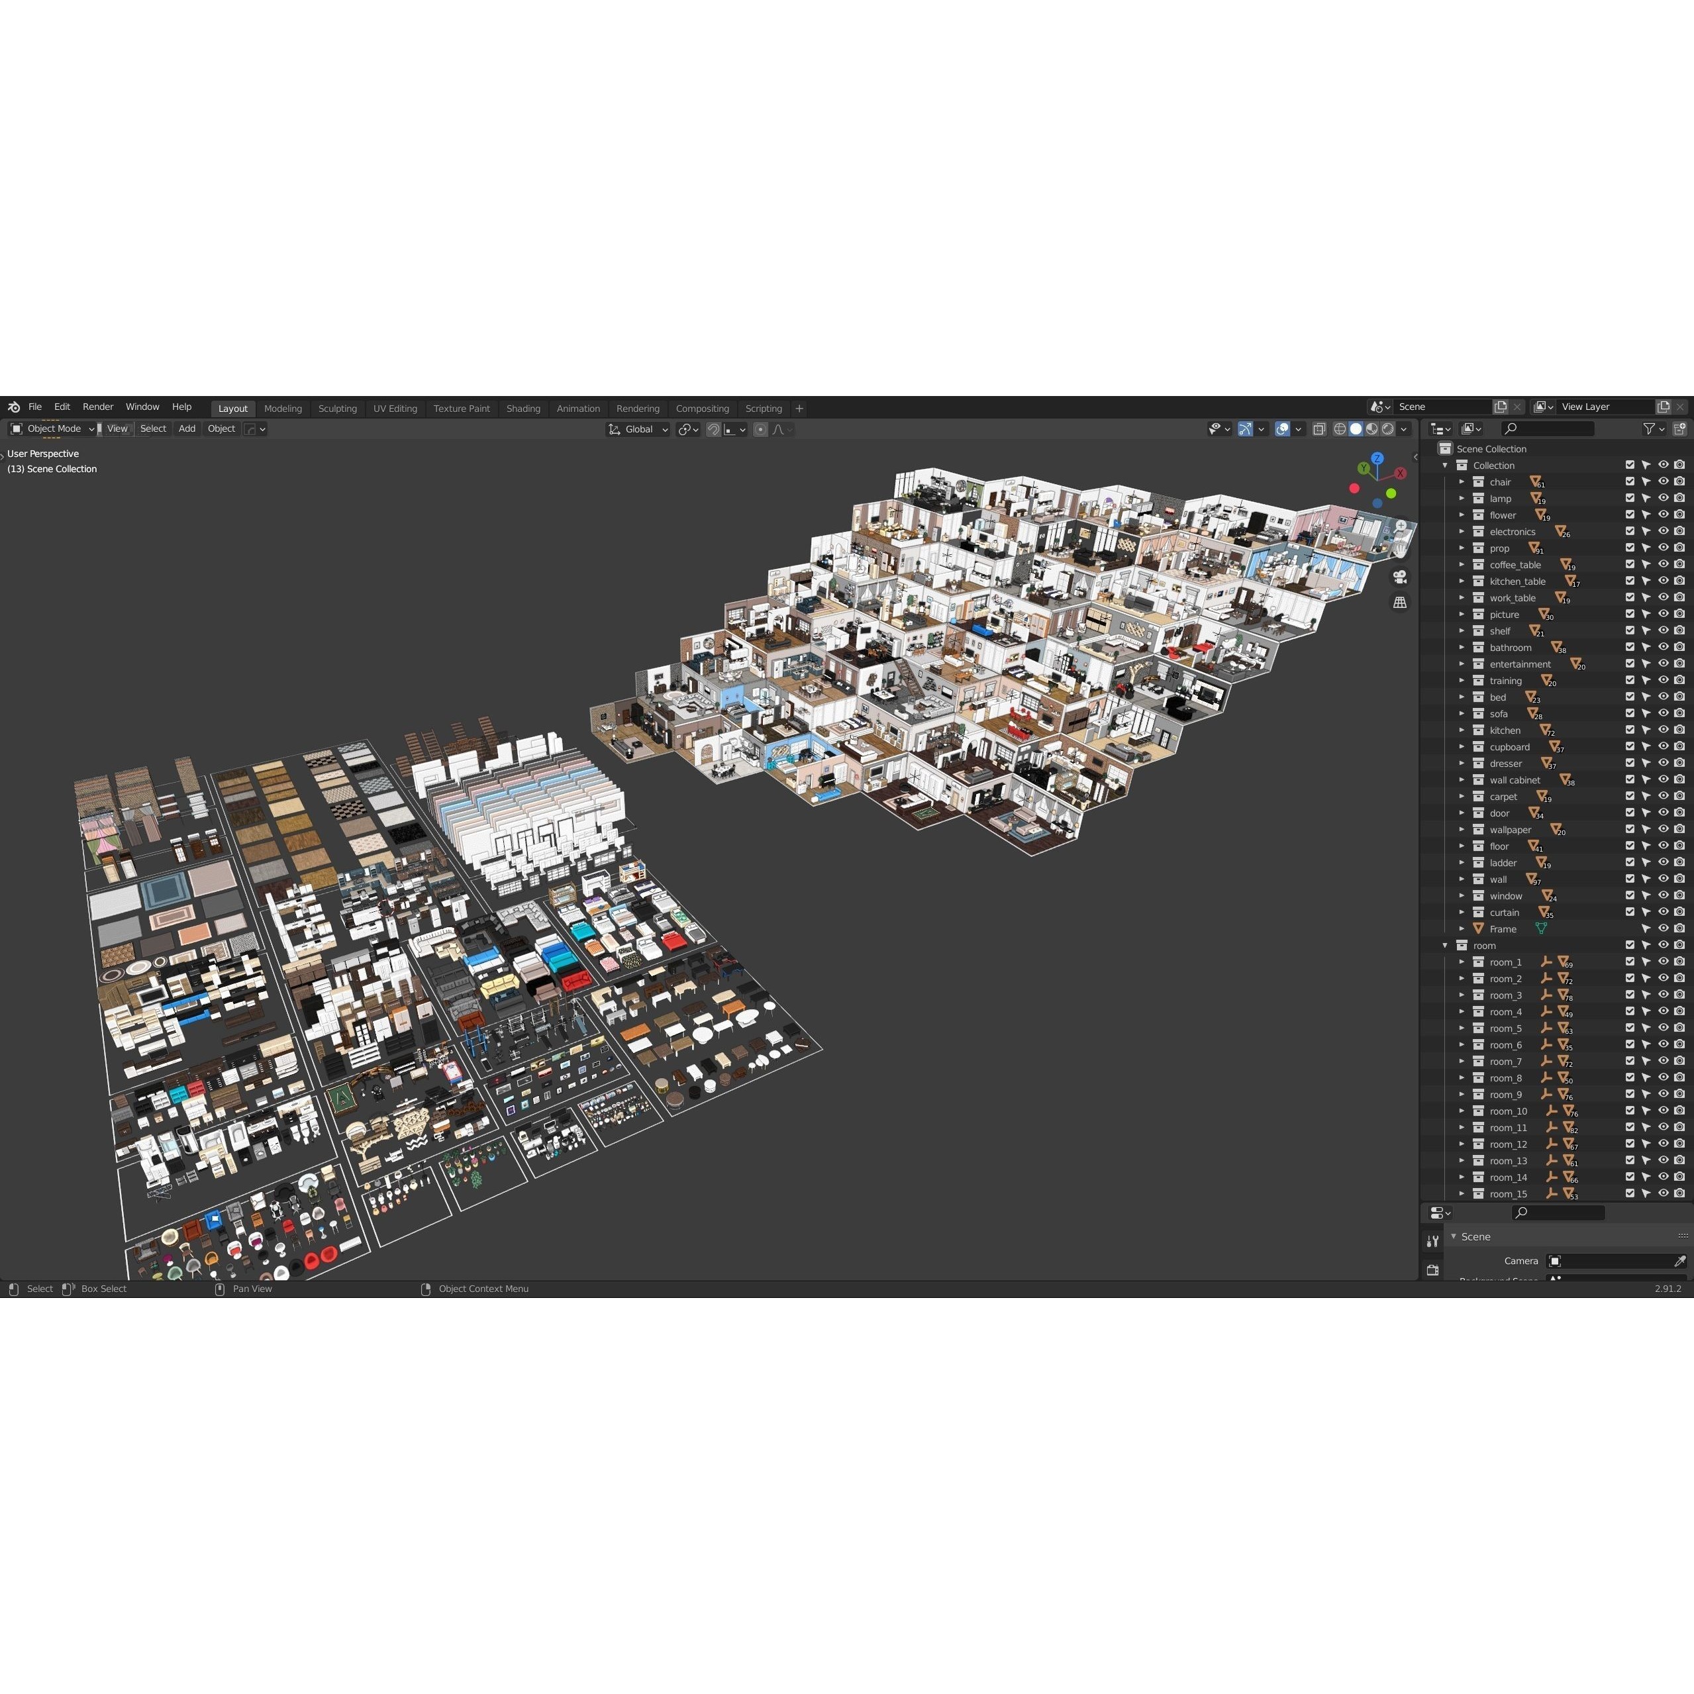Switch to wireframe viewport shading
The image size is (1694, 1694).
(1340, 430)
